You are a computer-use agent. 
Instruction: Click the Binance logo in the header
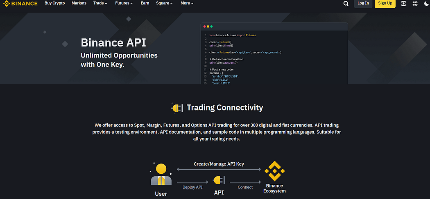(x=20, y=4)
